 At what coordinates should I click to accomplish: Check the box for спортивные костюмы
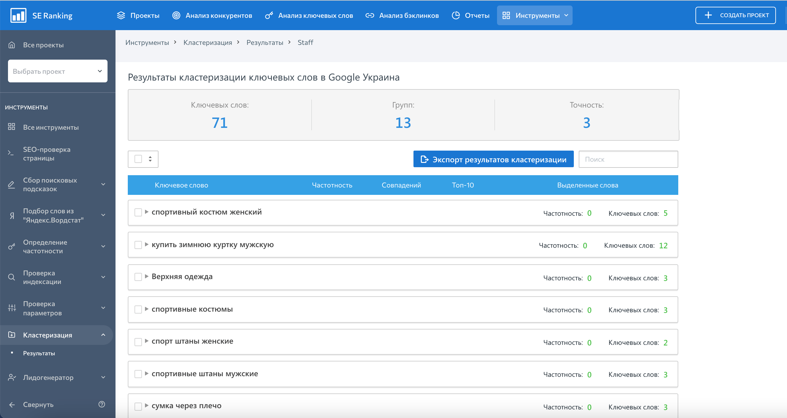click(138, 310)
